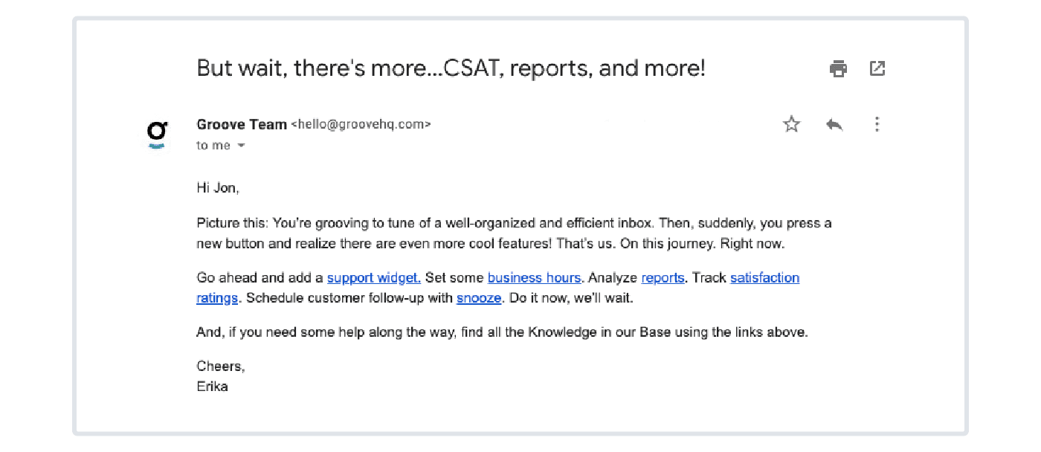
Task: Select the hello@groovehq.com sender address
Action: pos(361,125)
